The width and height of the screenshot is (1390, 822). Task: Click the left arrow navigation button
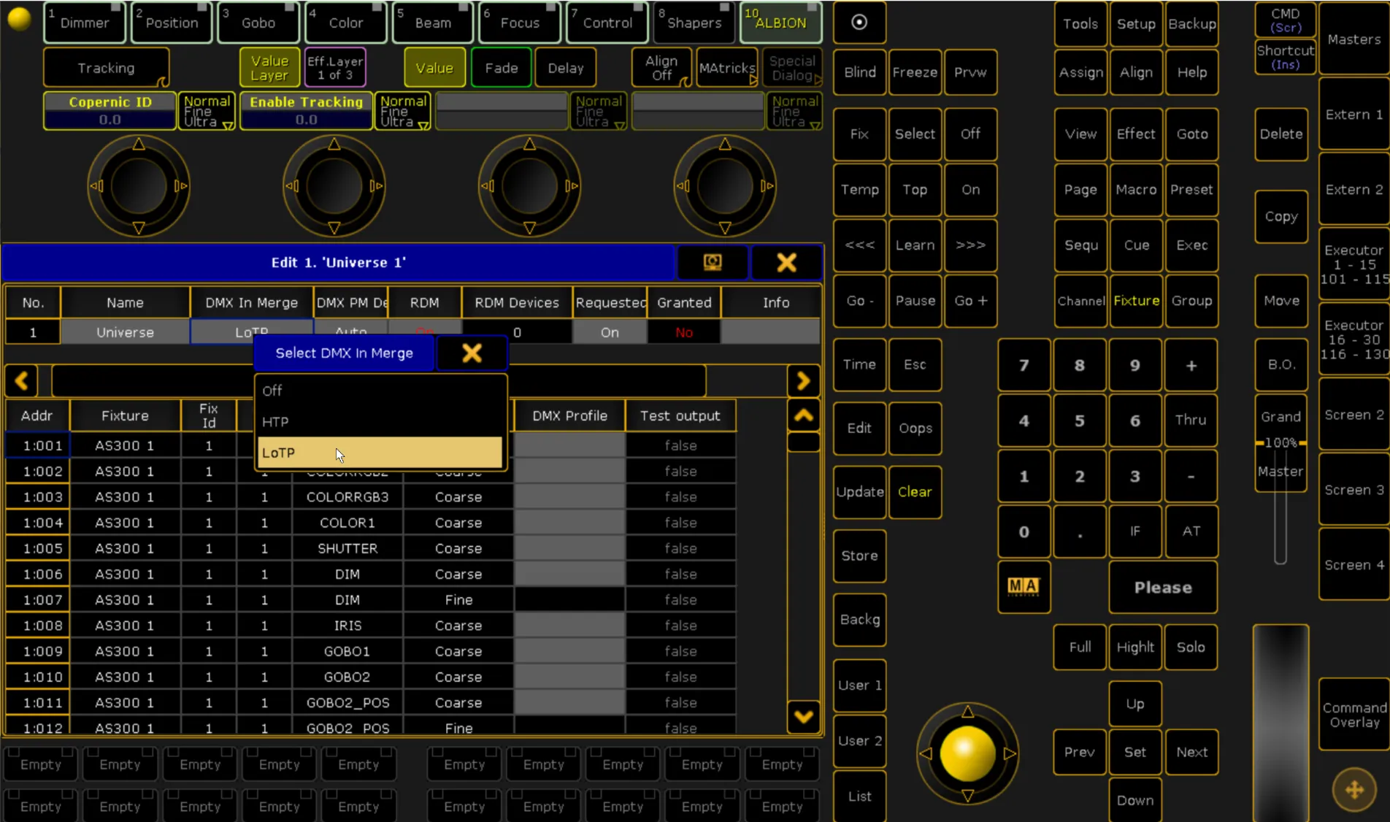(x=22, y=381)
